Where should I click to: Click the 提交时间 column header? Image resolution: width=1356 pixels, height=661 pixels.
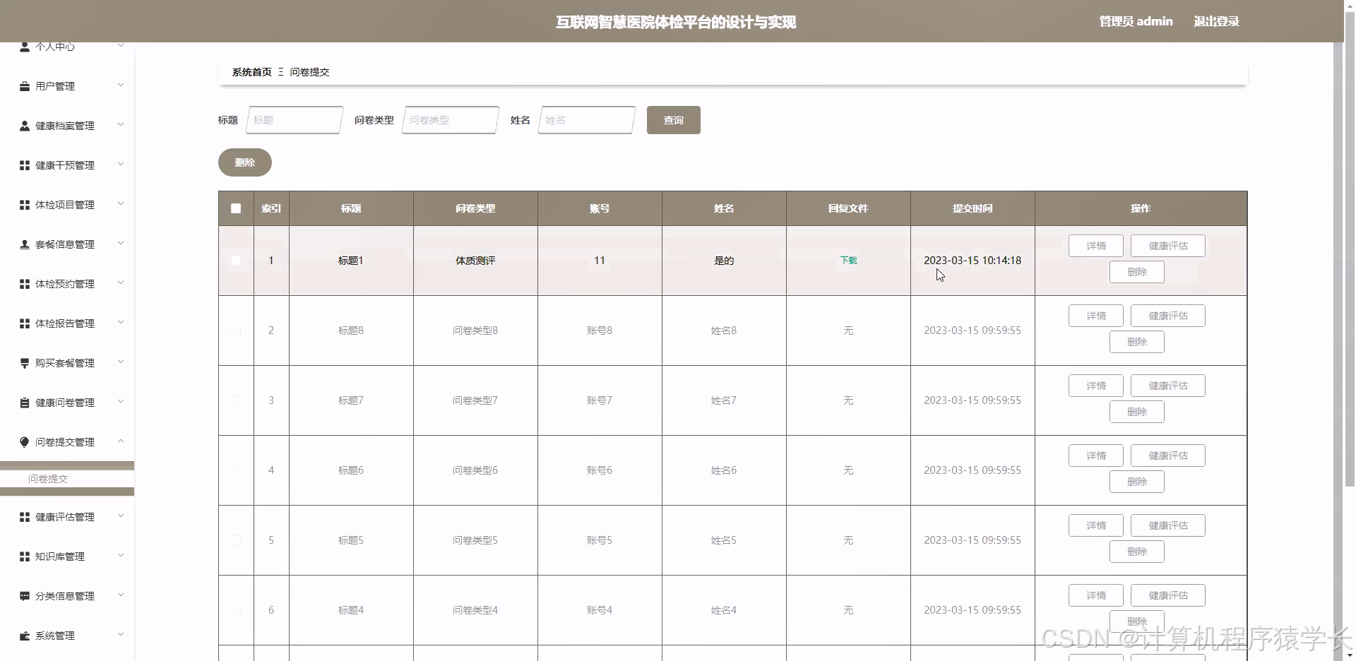click(x=973, y=208)
